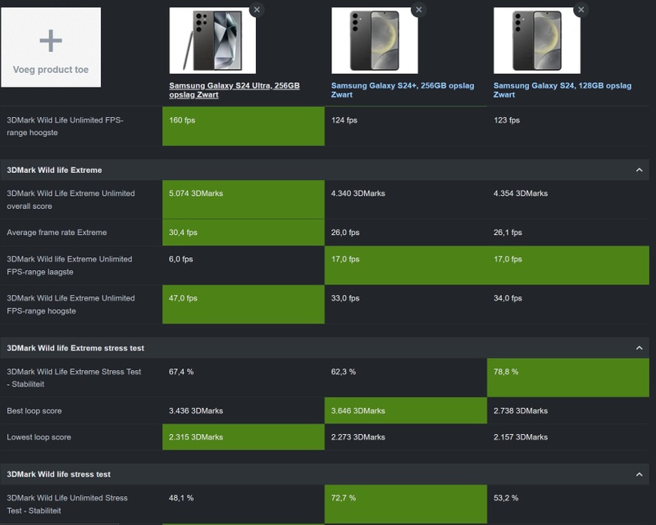Click 'Lowest loop score' row label
Image resolution: width=656 pixels, height=525 pixels.
39,437
